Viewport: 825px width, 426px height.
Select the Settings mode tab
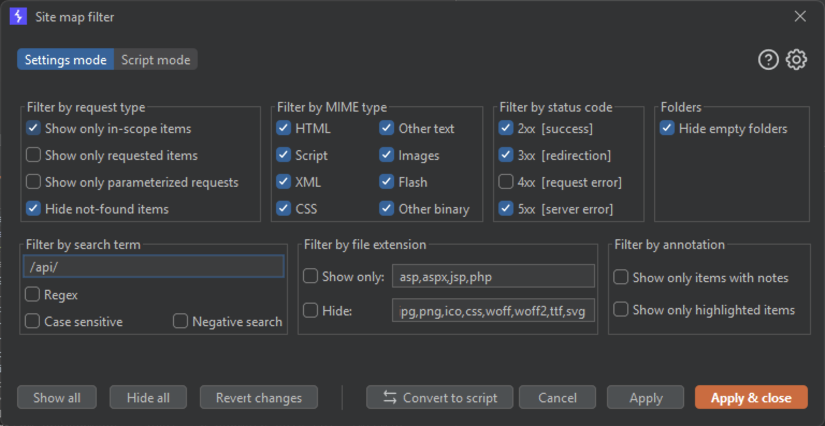click(x=66, y=60)
